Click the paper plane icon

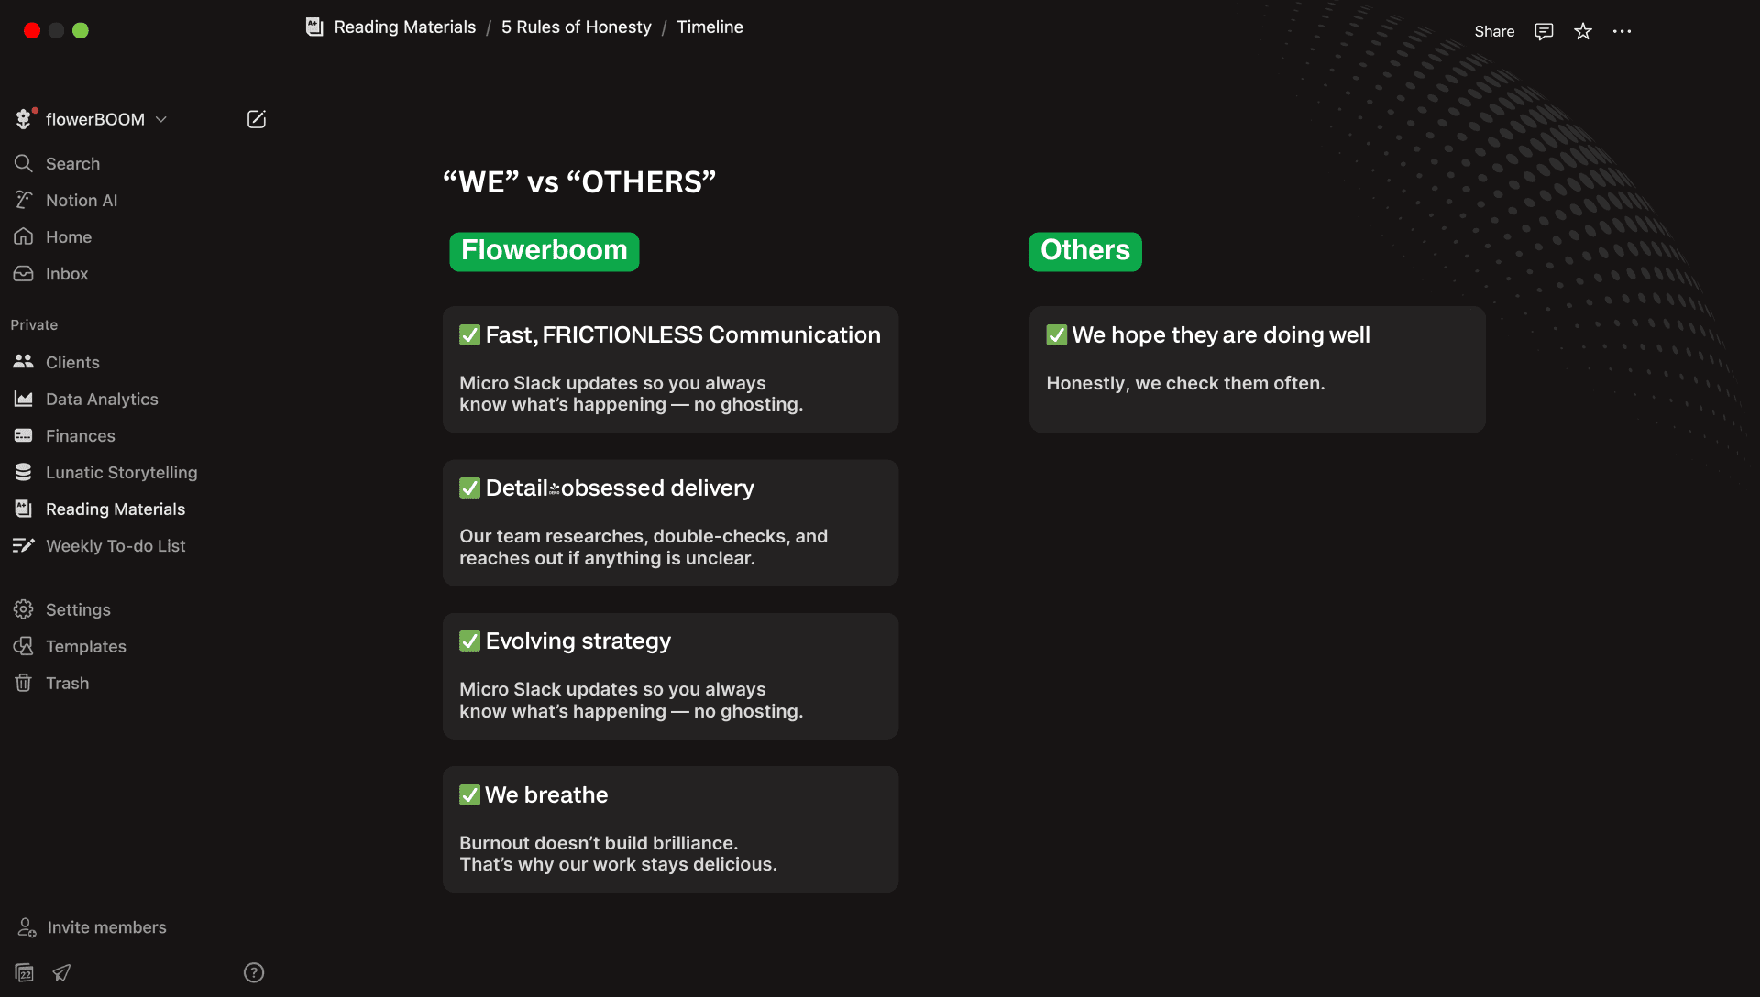tap(61, 972)
